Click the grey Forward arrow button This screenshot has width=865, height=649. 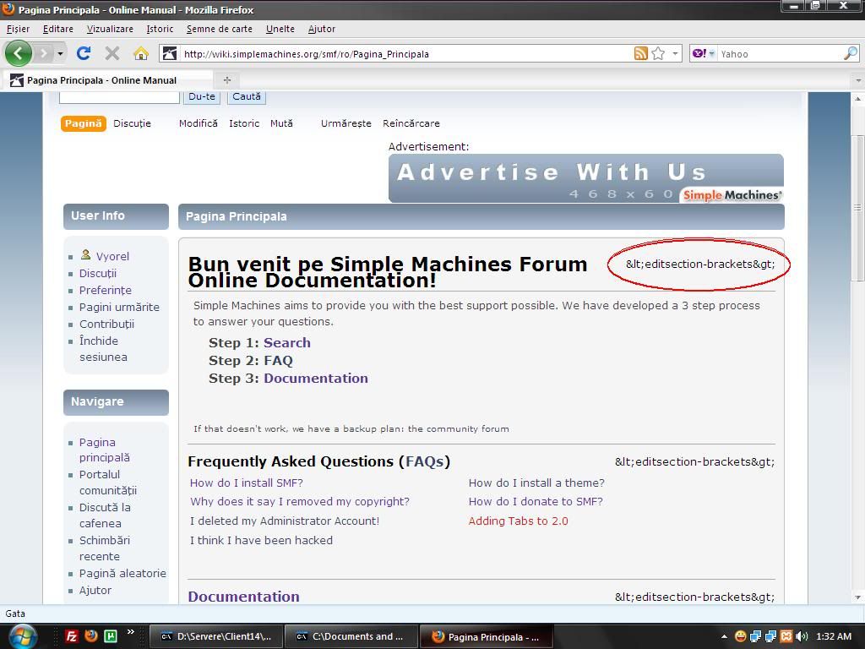pyautogui.click(x=44, y=53)
